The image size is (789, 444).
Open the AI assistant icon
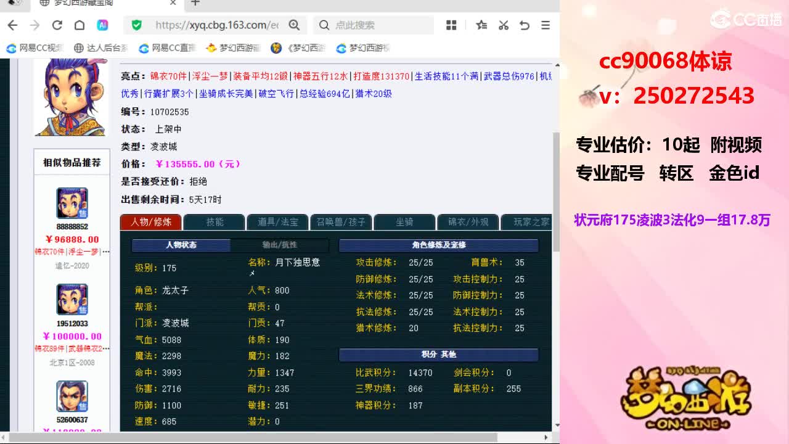click(x=102, y=25)
